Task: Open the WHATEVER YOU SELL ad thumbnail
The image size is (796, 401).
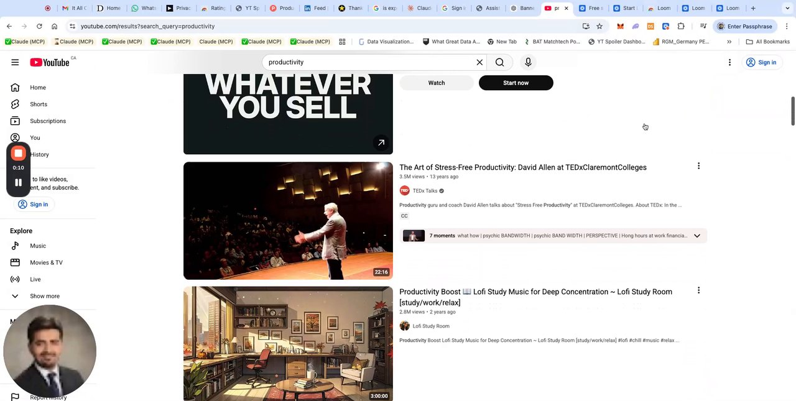Action: [x=288, y=114]
